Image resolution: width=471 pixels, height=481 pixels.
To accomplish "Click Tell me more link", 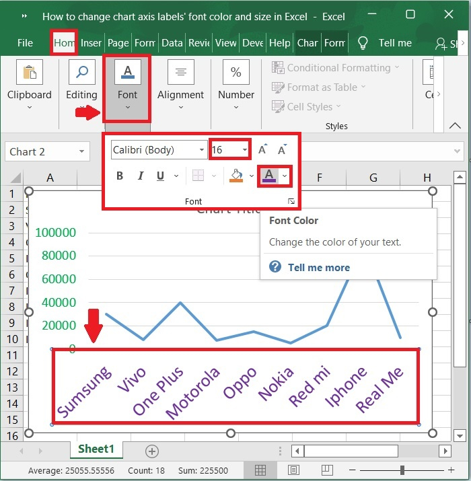I will pyautogui.click(x=319, y=268).
